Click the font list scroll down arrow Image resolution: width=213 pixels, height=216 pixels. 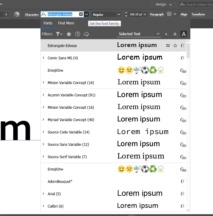pos(188,210)
